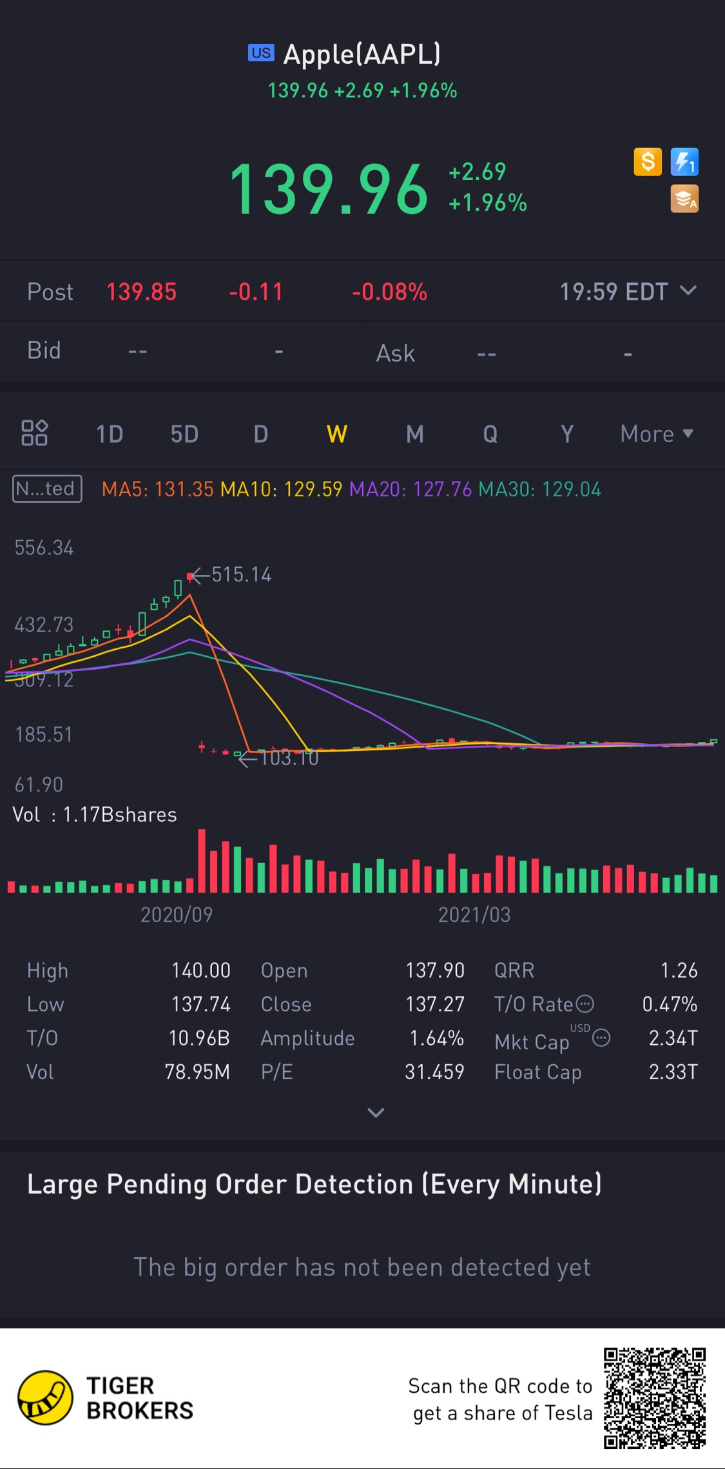Select the W weekly chart tab
This screenshot has height=1469, width=725.
336,434
